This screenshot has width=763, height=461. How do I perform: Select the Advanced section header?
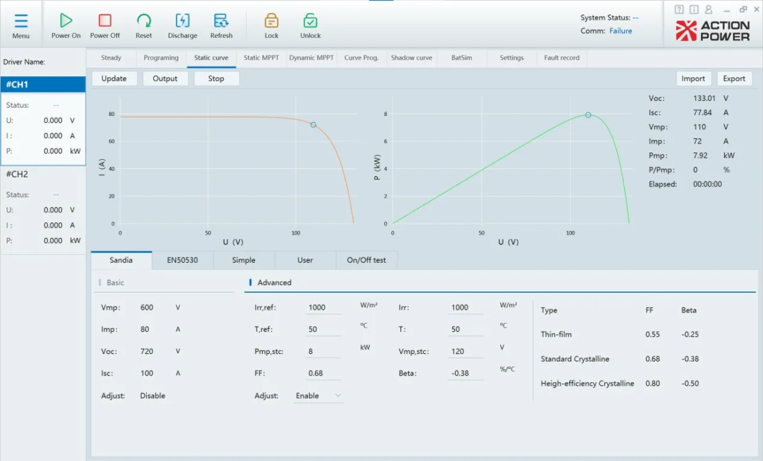pyautogui.click(x=500, y=282)
